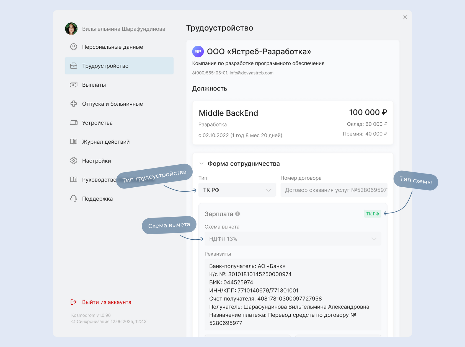Viewport: 465px width, 347px height.
Task: Click the ЯР company logo badge
Action: point(198,51)
